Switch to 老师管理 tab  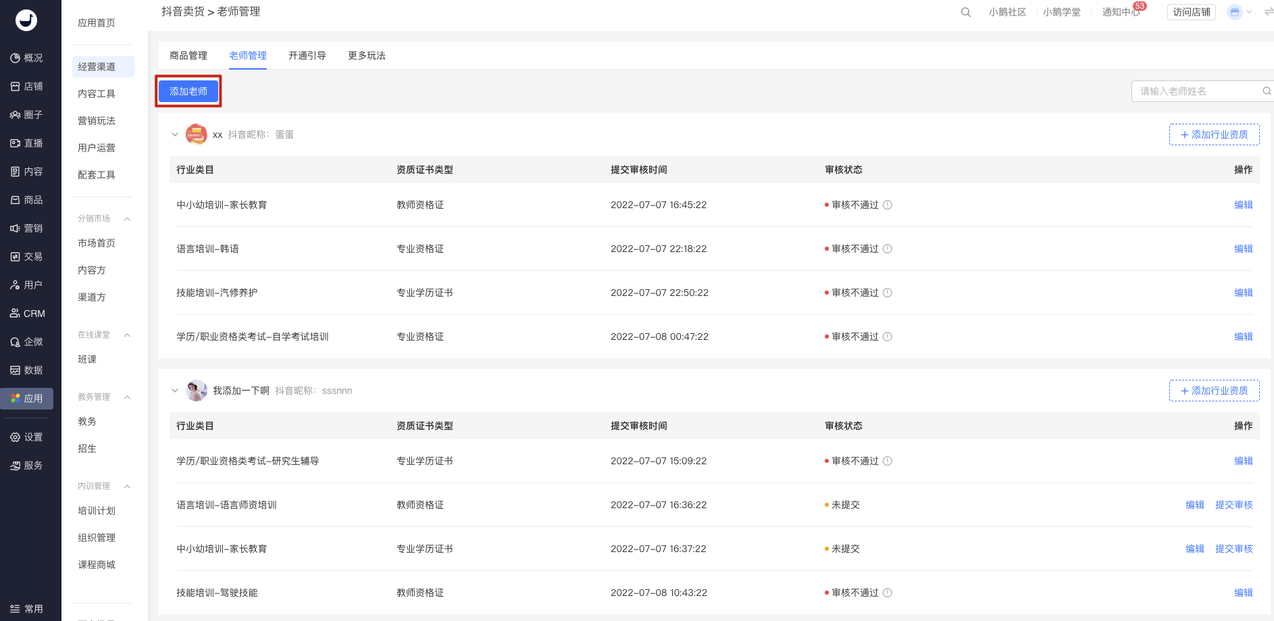click(248, 55)
